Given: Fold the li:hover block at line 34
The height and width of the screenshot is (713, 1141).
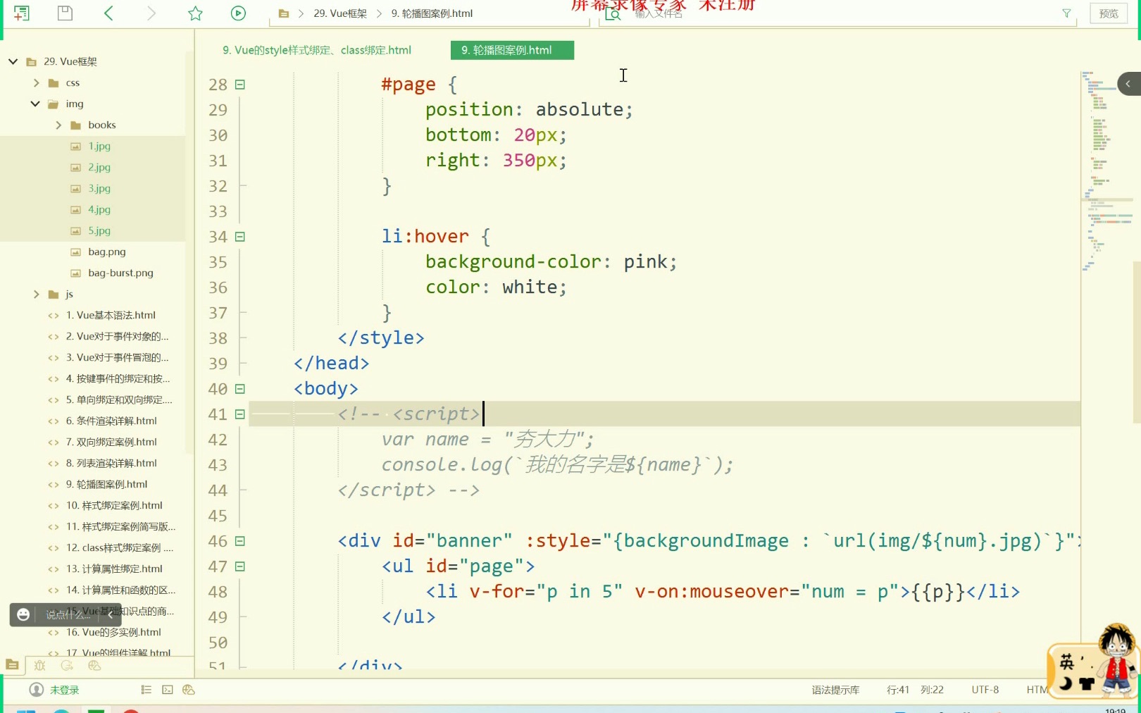Looking at the screenshot, I should tap(239, 237).
